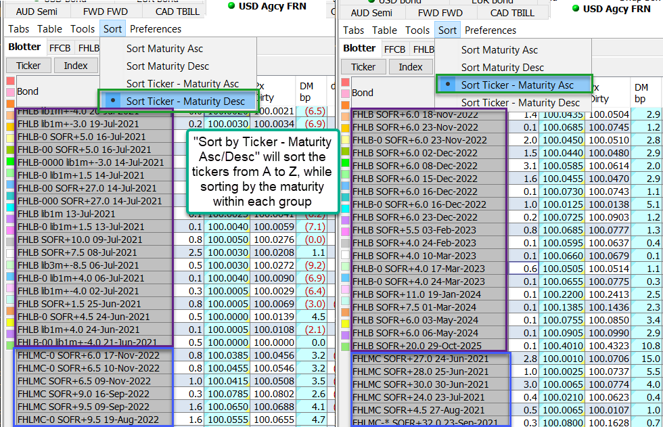Screen dimensions: 663x427
Task: Open the Tools menu in the left window
Action: point(83,28)
